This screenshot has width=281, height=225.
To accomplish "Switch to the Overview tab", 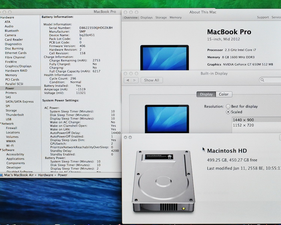I will tap(131, 18).
